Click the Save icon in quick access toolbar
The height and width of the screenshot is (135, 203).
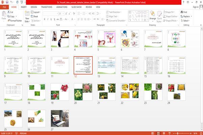[7, 2]
